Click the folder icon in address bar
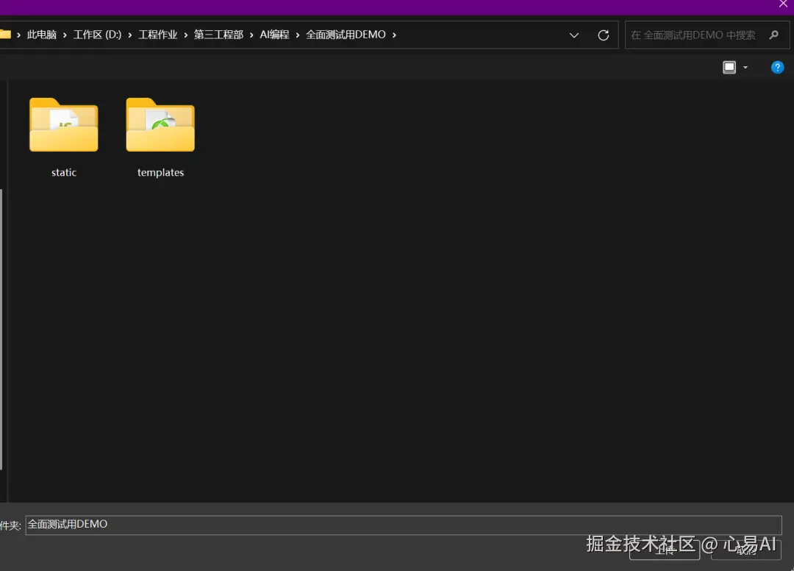794x571 pixels. [x=5, y=35]
